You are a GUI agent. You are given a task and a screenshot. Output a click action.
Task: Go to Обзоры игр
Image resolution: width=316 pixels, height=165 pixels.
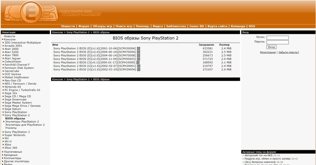click(102, 26)
